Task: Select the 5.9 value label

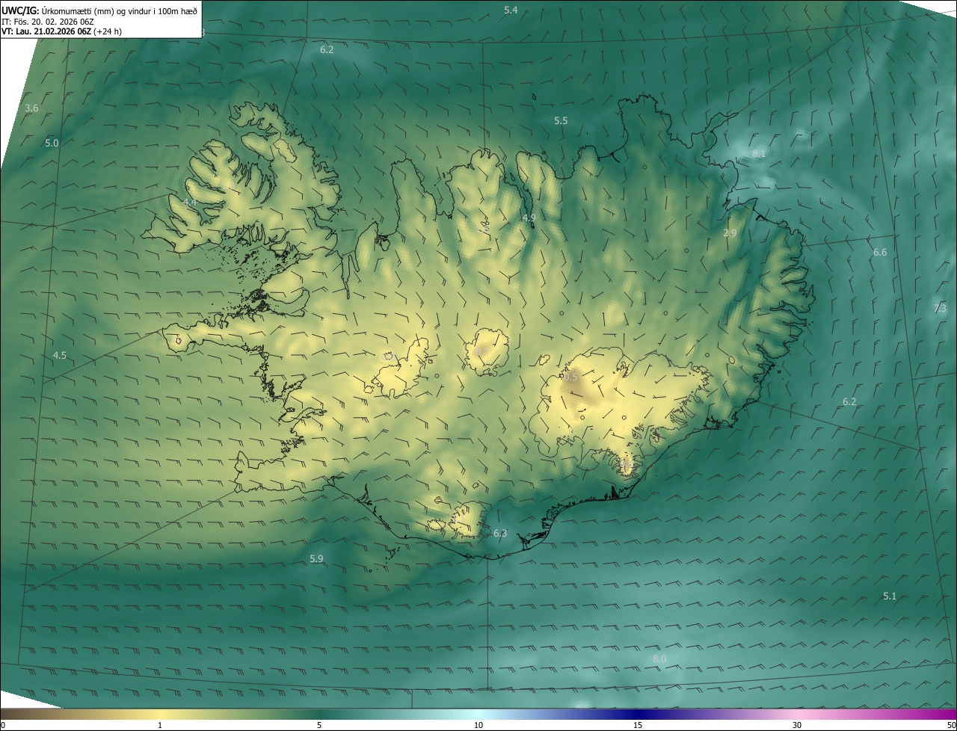Action: (316, 559)
